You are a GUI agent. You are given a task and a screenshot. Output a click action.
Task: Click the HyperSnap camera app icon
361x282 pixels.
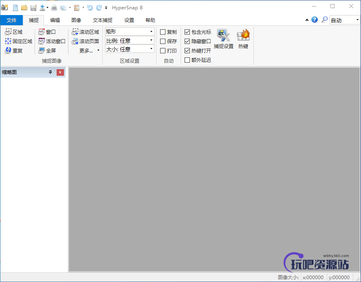click(x=4, y=7)
